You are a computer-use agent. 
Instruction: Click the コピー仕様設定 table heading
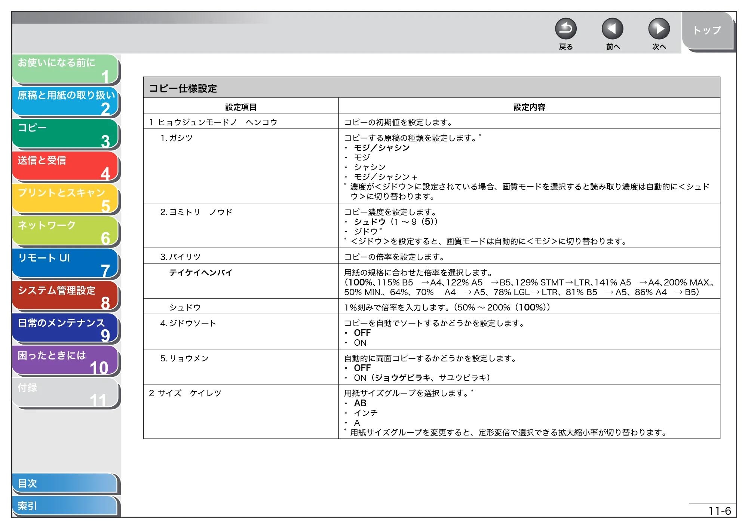tap(183, 88)
